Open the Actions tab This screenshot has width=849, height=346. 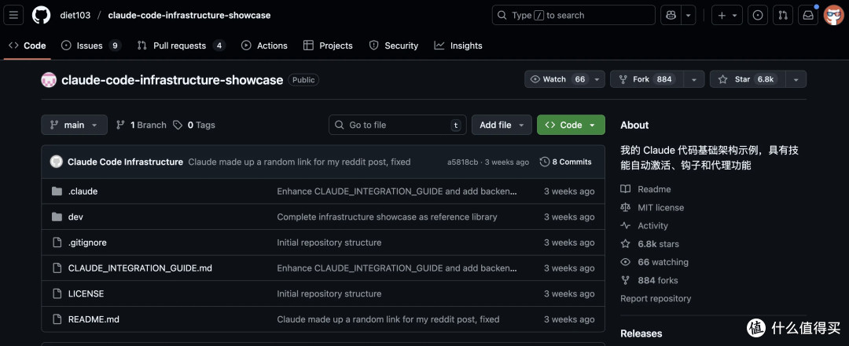(x=264, y=46)
